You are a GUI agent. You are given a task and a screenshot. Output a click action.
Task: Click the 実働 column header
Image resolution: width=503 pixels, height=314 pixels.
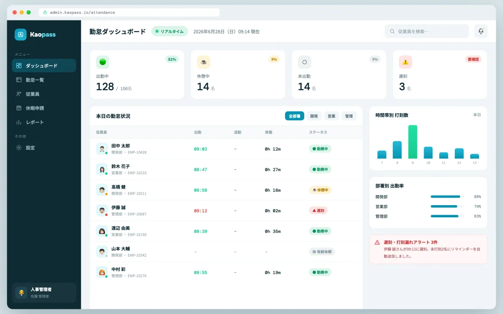tap(269, 132)
